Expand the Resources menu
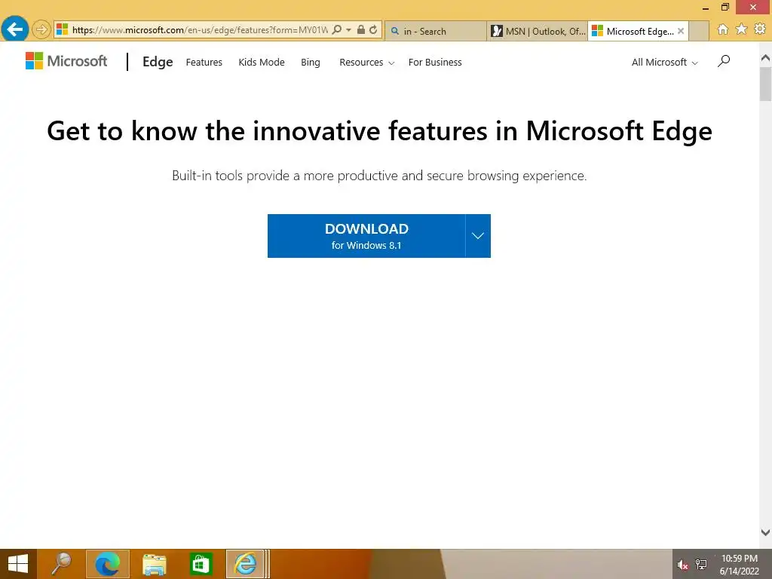772x579 pixels. click(x=367, y=63)
